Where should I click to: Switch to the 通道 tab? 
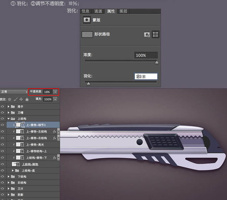pyautogui.click(x=98, y=11)
